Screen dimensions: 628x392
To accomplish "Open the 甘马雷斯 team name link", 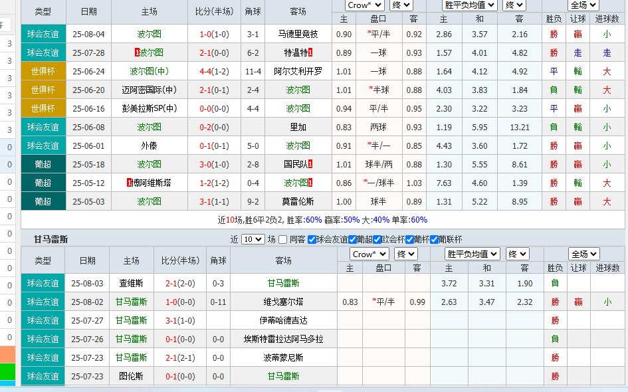I will (283, 284).
